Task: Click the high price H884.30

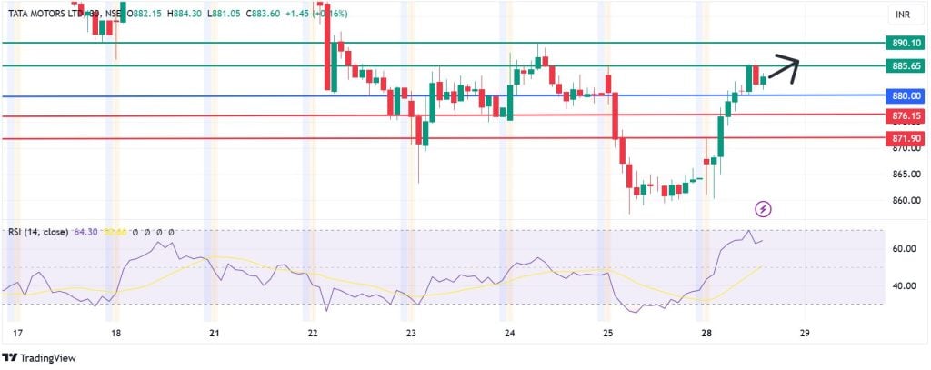Action: pyautogui.click(x=184, y=13)
